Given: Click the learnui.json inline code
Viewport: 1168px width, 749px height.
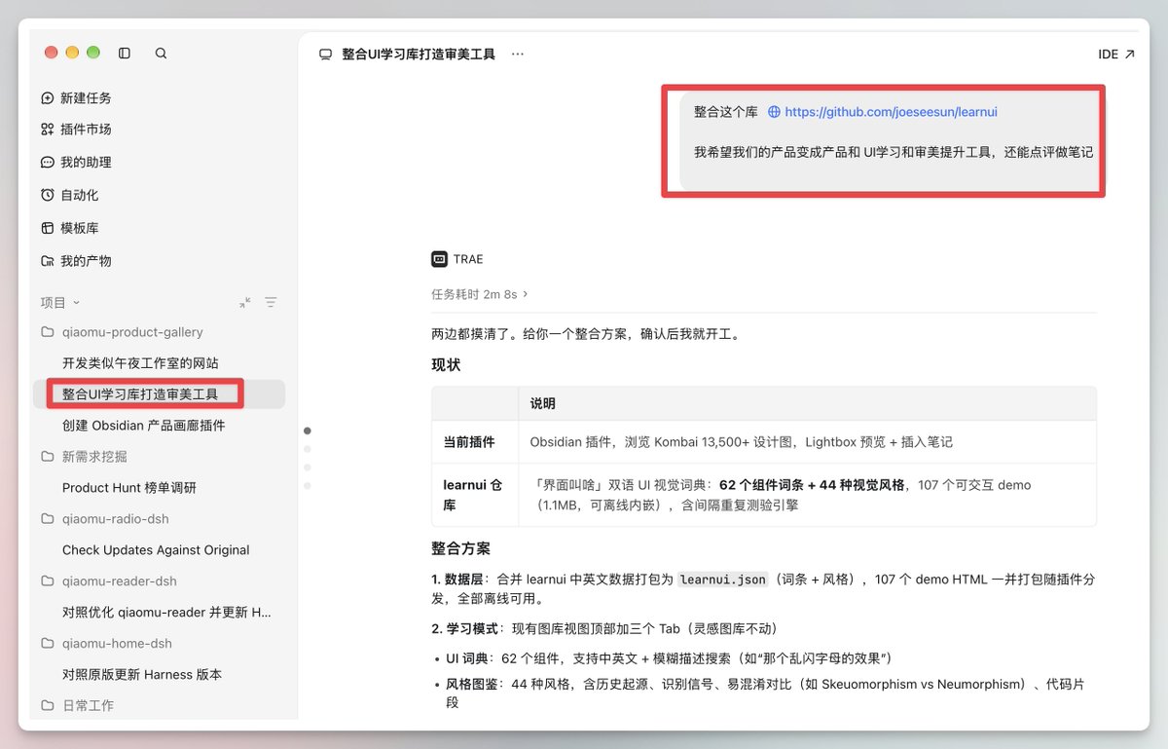Looking at the screenshot, I should 723,580.
